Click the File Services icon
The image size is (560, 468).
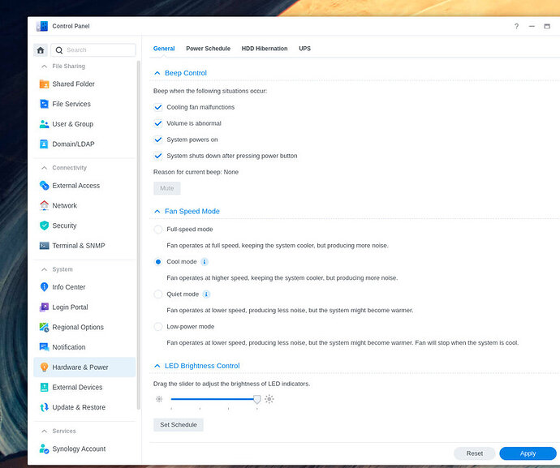pyautogui.click(x=44, y=104)
